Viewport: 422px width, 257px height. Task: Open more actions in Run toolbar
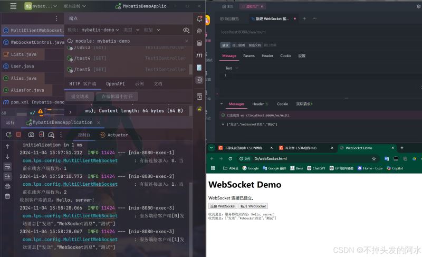61,134
